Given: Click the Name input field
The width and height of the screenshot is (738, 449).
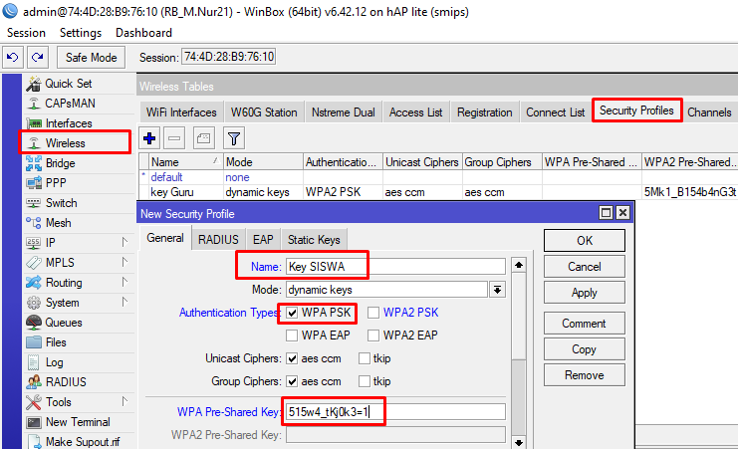Looking at the screenshot, I should (x=395, y=267).
